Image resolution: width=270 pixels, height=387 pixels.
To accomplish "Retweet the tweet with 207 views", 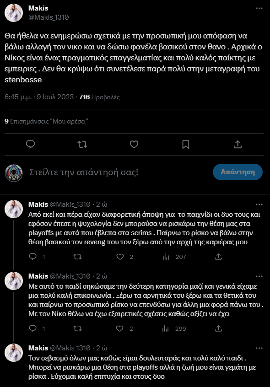I will click(x=77, y=257).
